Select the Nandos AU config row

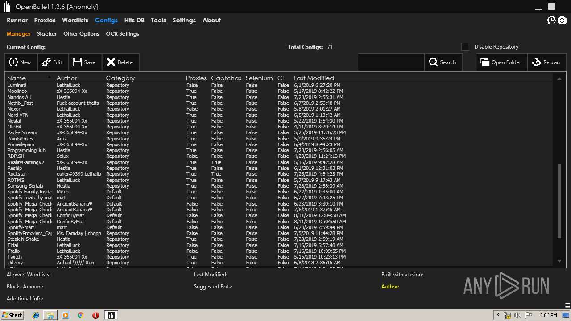(280, 97)
